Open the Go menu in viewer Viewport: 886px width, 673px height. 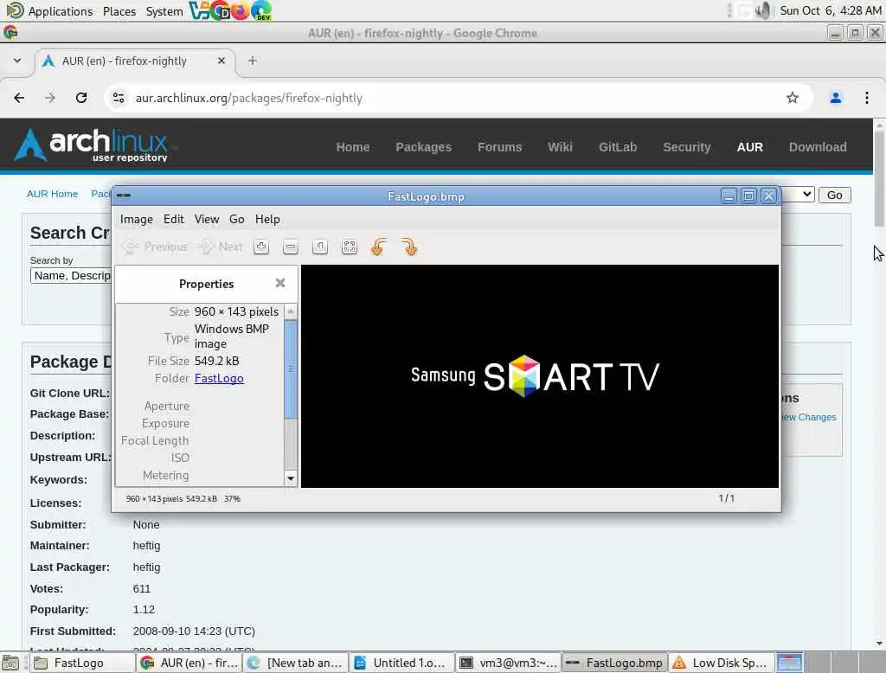(237, 219)
